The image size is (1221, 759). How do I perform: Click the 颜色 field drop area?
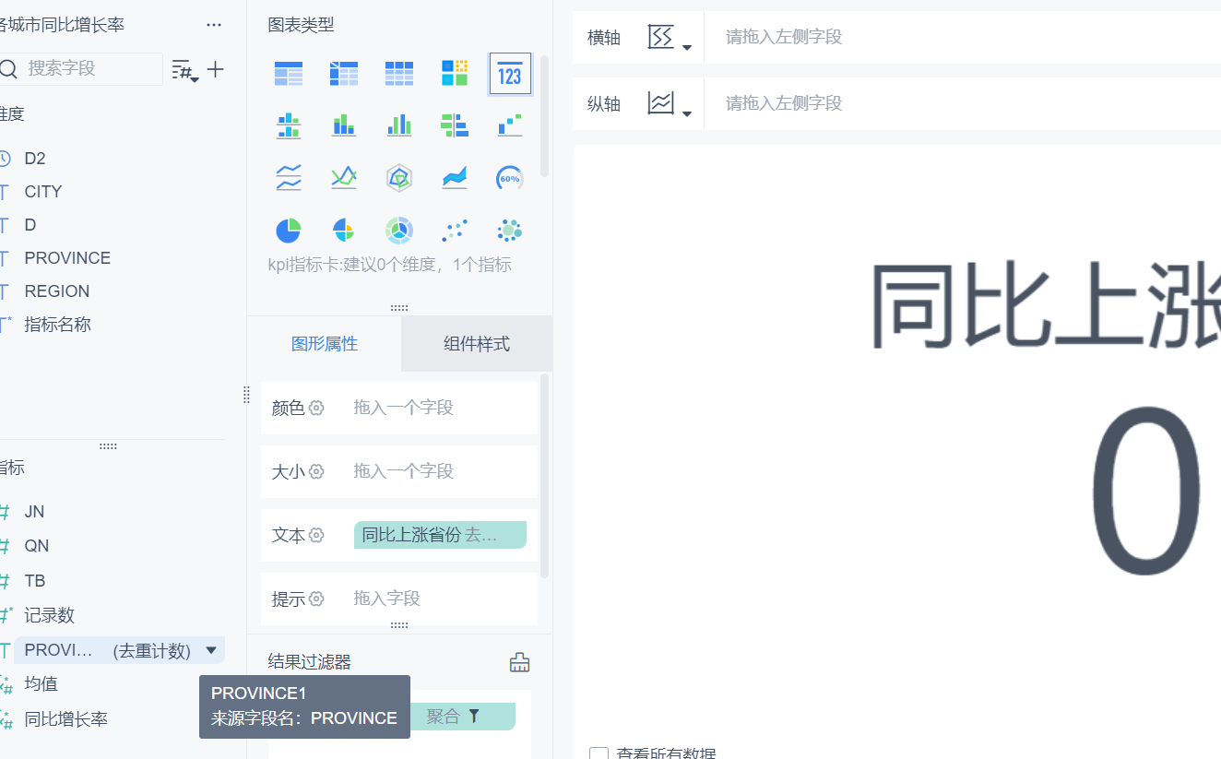[x=440, y=408]
